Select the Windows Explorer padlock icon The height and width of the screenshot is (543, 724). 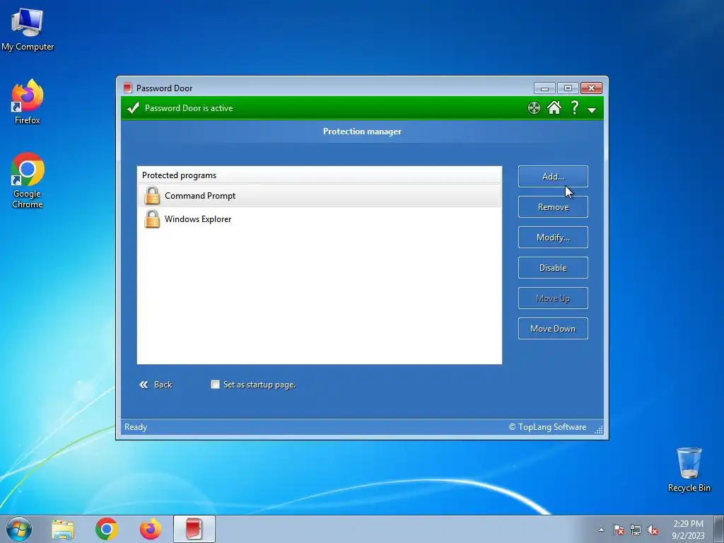[152, 219]
